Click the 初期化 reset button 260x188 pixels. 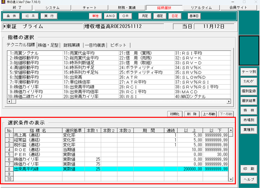tap(175, 114)
